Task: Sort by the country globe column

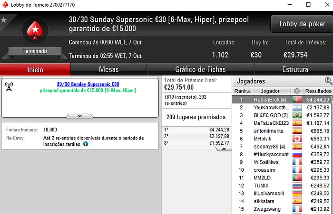Action: point(297,91)
